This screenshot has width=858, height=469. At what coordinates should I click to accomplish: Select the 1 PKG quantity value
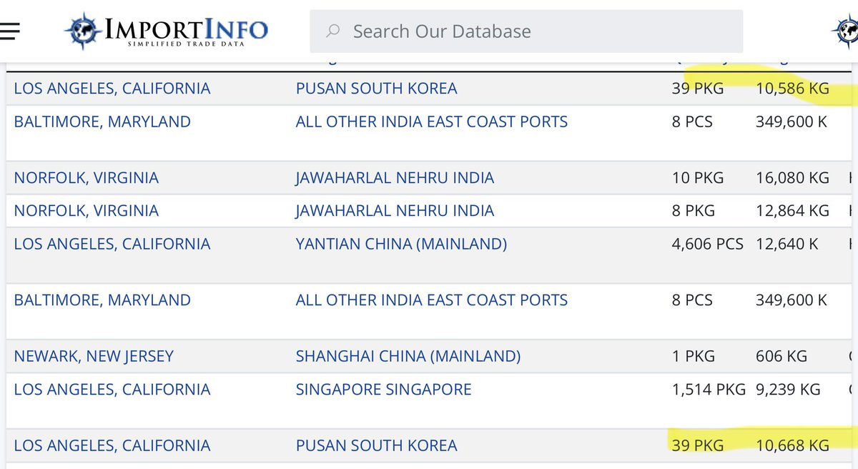pos(694,356)
